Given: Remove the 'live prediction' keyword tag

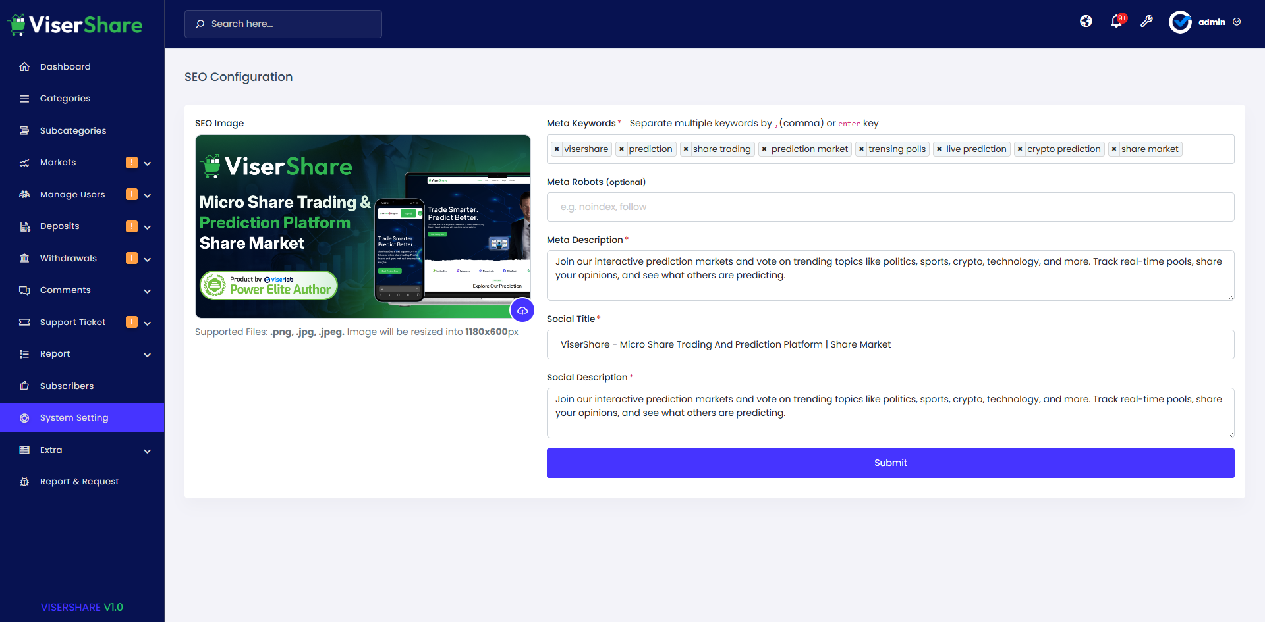Looking at the screenshot, I should (x=939, y=149).
